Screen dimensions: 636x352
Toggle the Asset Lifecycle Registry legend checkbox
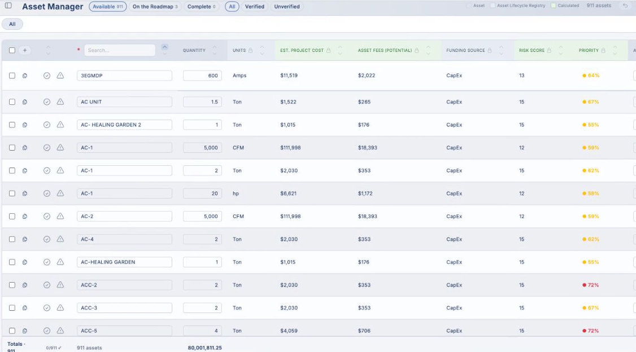click(493, 6)
